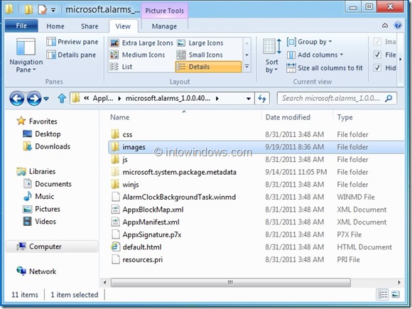Toggle the Details pane
Screen dimensions: 412x309
click(x=71, y=55)
